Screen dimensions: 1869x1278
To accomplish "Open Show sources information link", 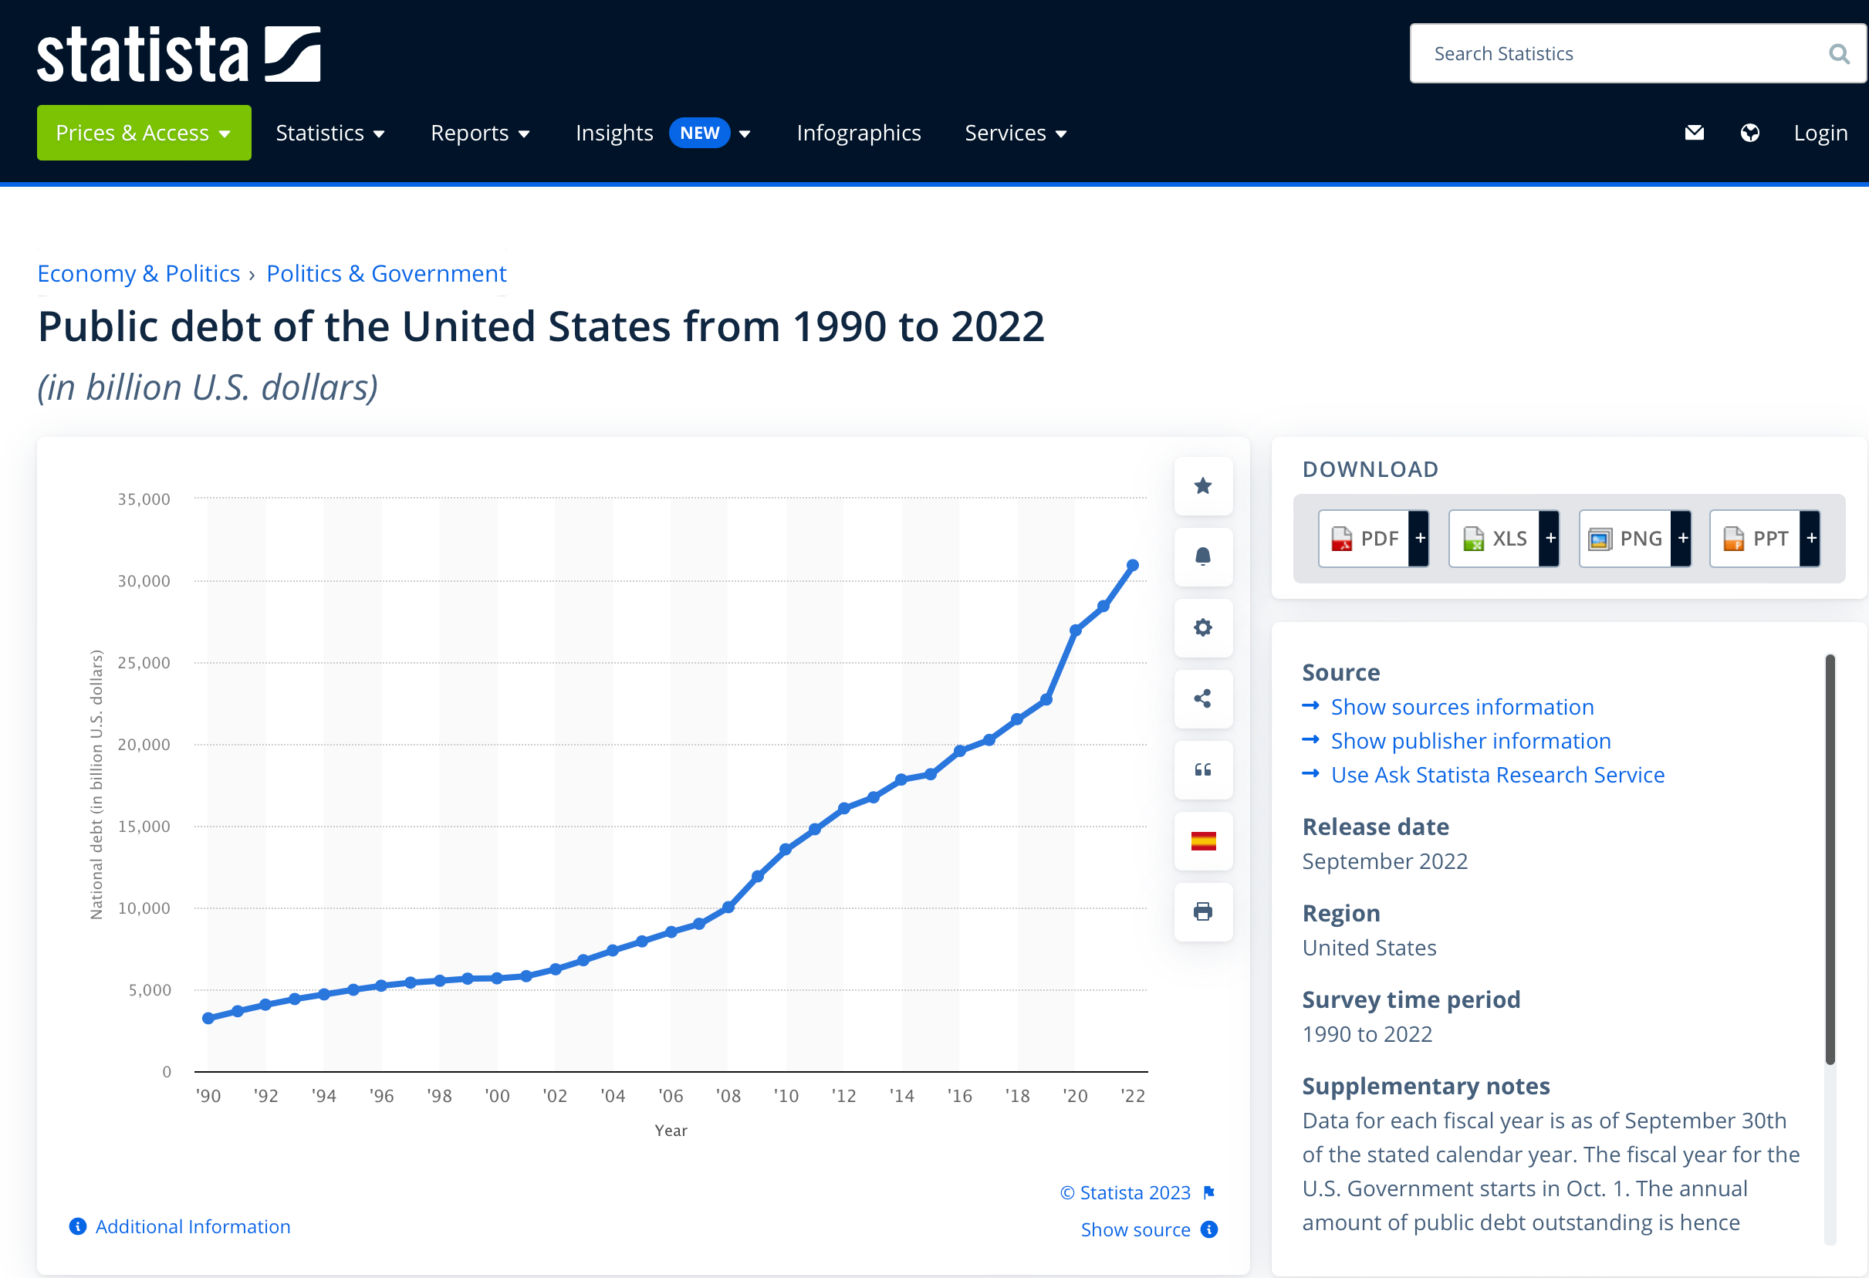I will [x=1462, y=707].
